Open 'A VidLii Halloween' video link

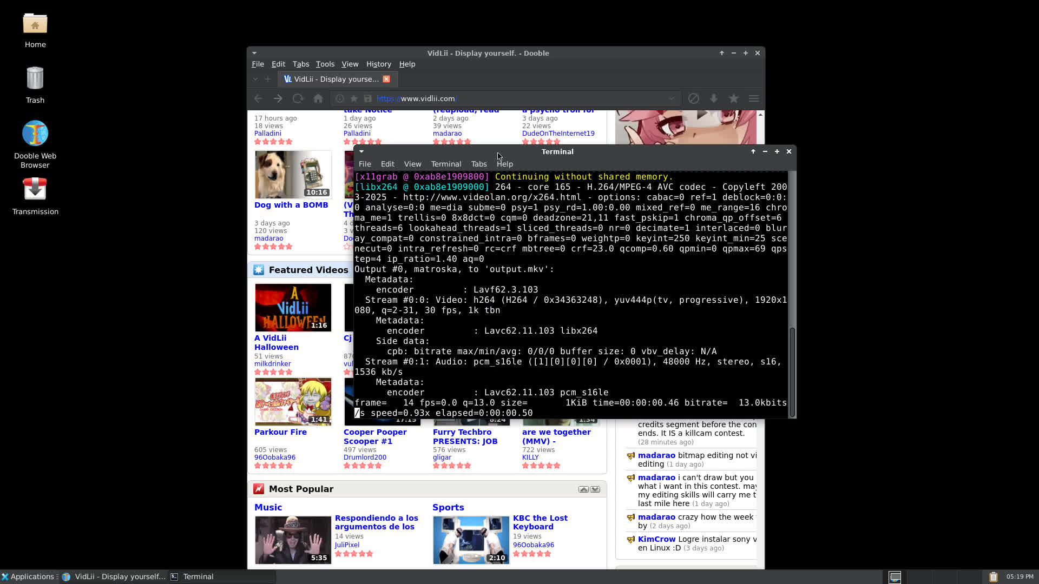point(277,342)
